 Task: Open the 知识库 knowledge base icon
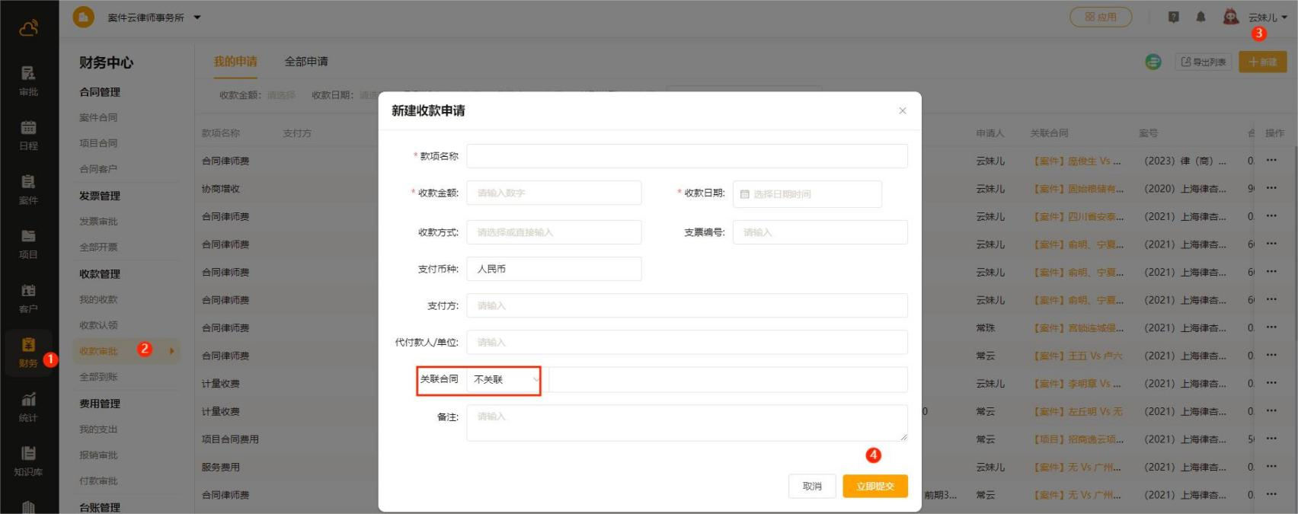tap(28, 461)
